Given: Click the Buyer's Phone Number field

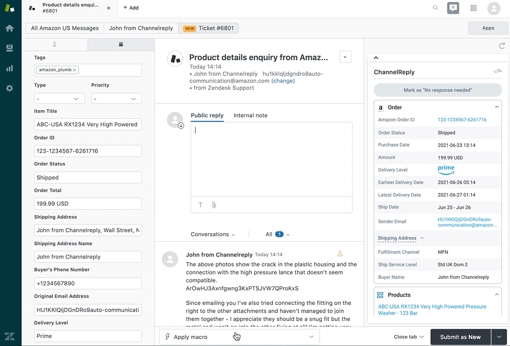Looking at the screenshot, I should pos(88,283).
